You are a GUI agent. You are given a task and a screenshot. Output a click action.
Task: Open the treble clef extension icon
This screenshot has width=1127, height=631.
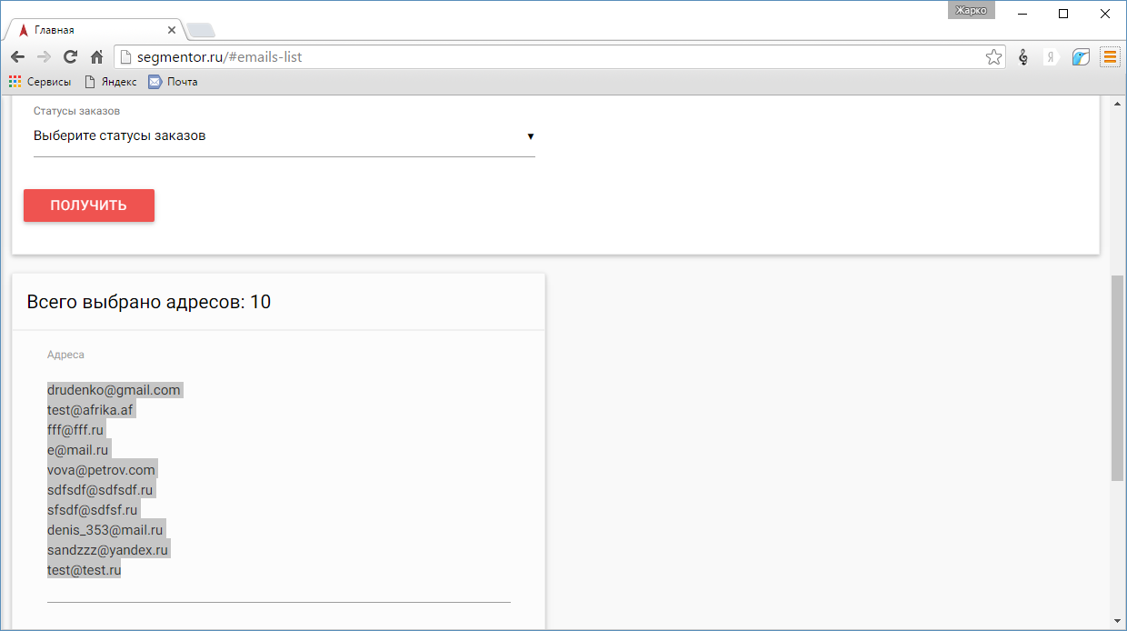coord(1023,57)
